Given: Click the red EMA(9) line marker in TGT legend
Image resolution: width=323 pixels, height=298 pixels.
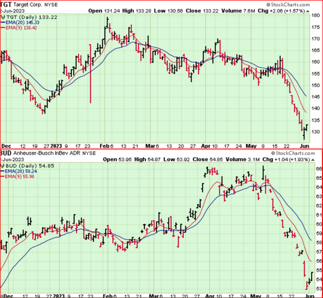Looking at the screenshot, I should point(3,28).
